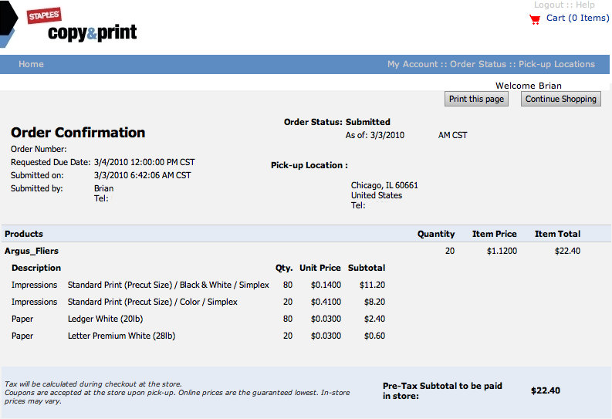Screen dimensions: 612x419
Task: Click the $11.20 subtotal
Action: point(372,286)
